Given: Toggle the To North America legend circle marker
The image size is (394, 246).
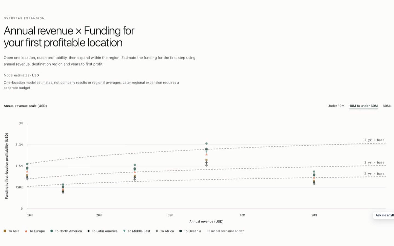Looking at the screenshot, I should click(x=51, y=231).
